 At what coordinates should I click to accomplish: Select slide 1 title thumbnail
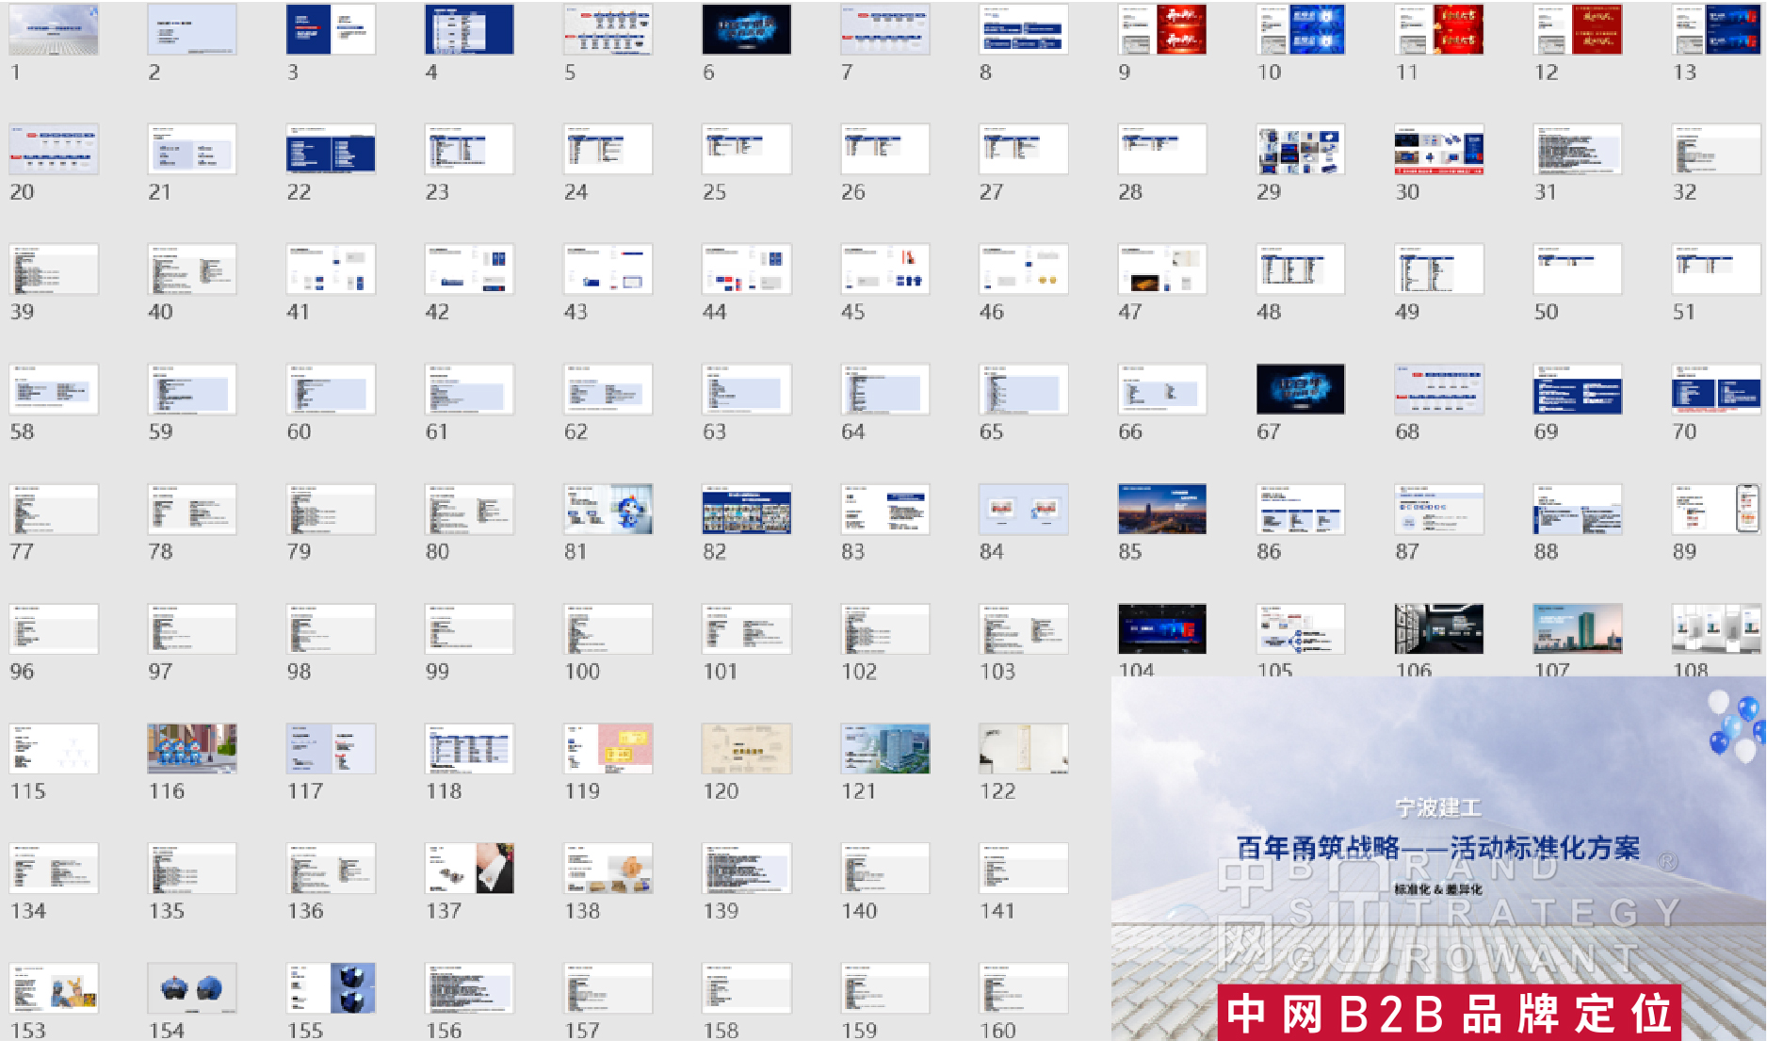click(54, 29)
